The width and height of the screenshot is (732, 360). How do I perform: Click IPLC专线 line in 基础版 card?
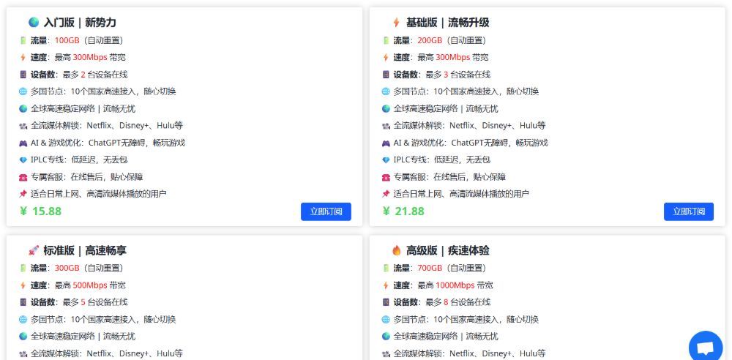pyautogui.click(x=441, y=160)
